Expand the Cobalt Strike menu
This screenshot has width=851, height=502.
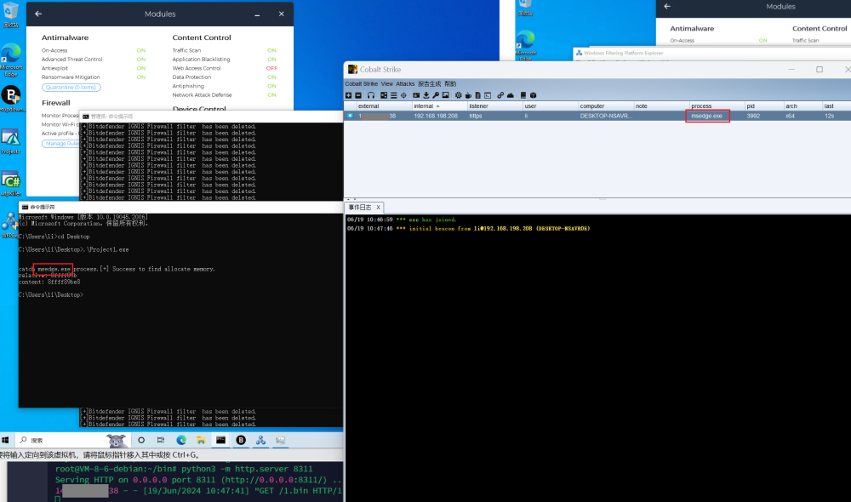pos(362,84)
